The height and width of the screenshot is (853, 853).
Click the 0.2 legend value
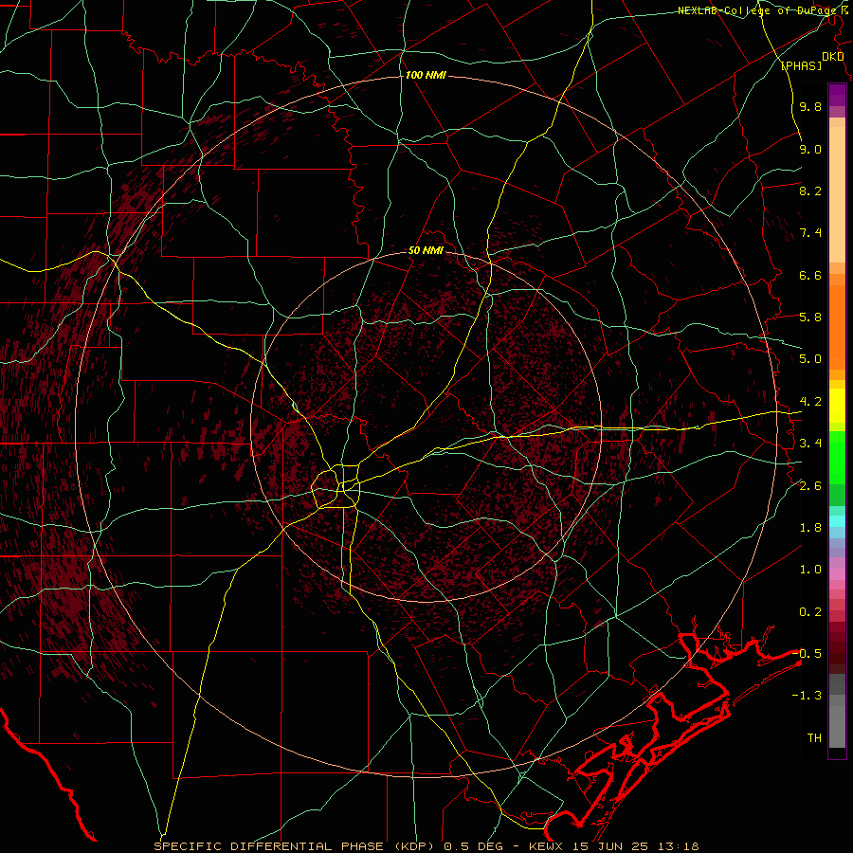[810, 612]
